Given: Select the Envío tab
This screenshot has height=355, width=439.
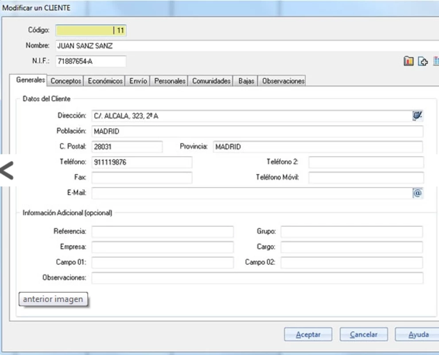Looking at the screenshot, I should (x=138, y=81).
